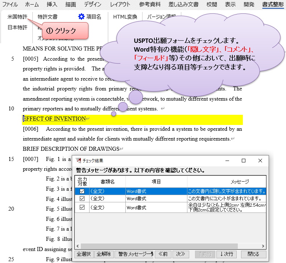
Task: Click the メッセージ column header
Action: click(x=240, y=182)
